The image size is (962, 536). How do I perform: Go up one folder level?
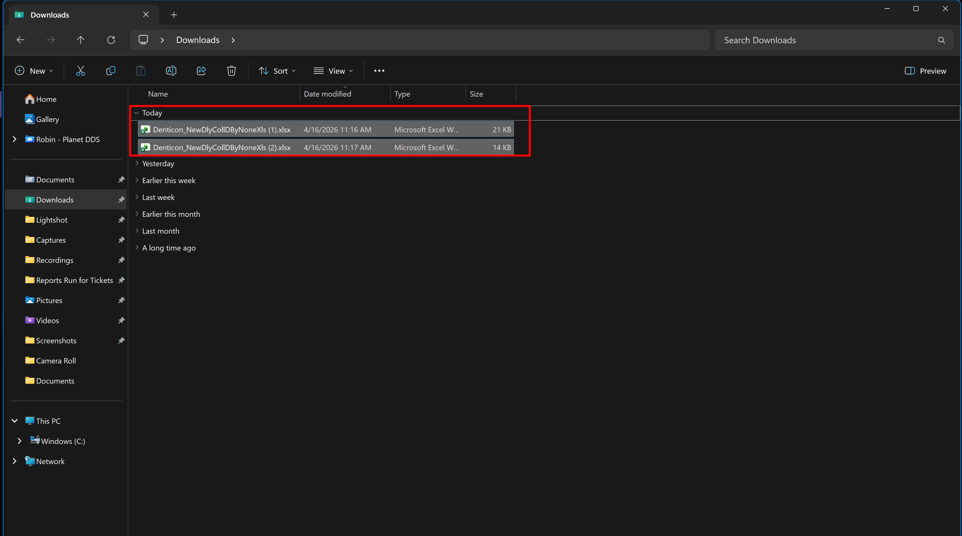point(81,40)
